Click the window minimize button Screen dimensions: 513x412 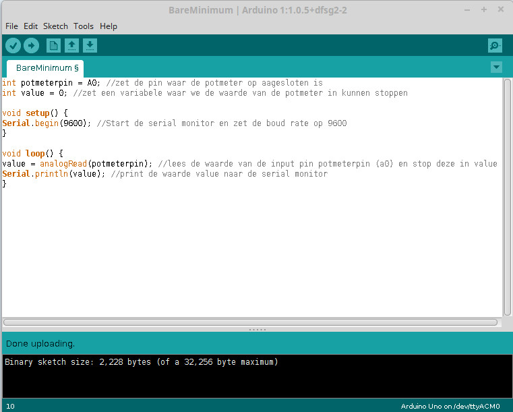tap(468, 10)
